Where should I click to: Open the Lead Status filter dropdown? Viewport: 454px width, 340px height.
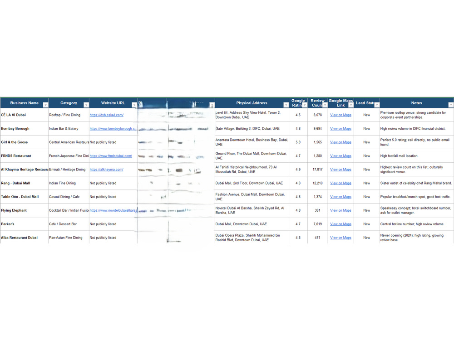[376, 105]
